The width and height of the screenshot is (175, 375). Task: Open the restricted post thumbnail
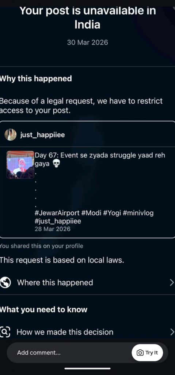tap(20, 165)
